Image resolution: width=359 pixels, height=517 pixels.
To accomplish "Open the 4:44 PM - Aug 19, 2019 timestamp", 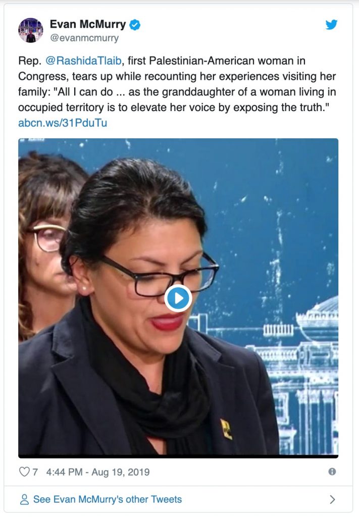I will pyautogui.click(x=98, y=472).
